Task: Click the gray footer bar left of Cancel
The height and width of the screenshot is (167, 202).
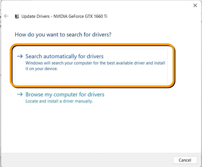Action: point(85,160)
